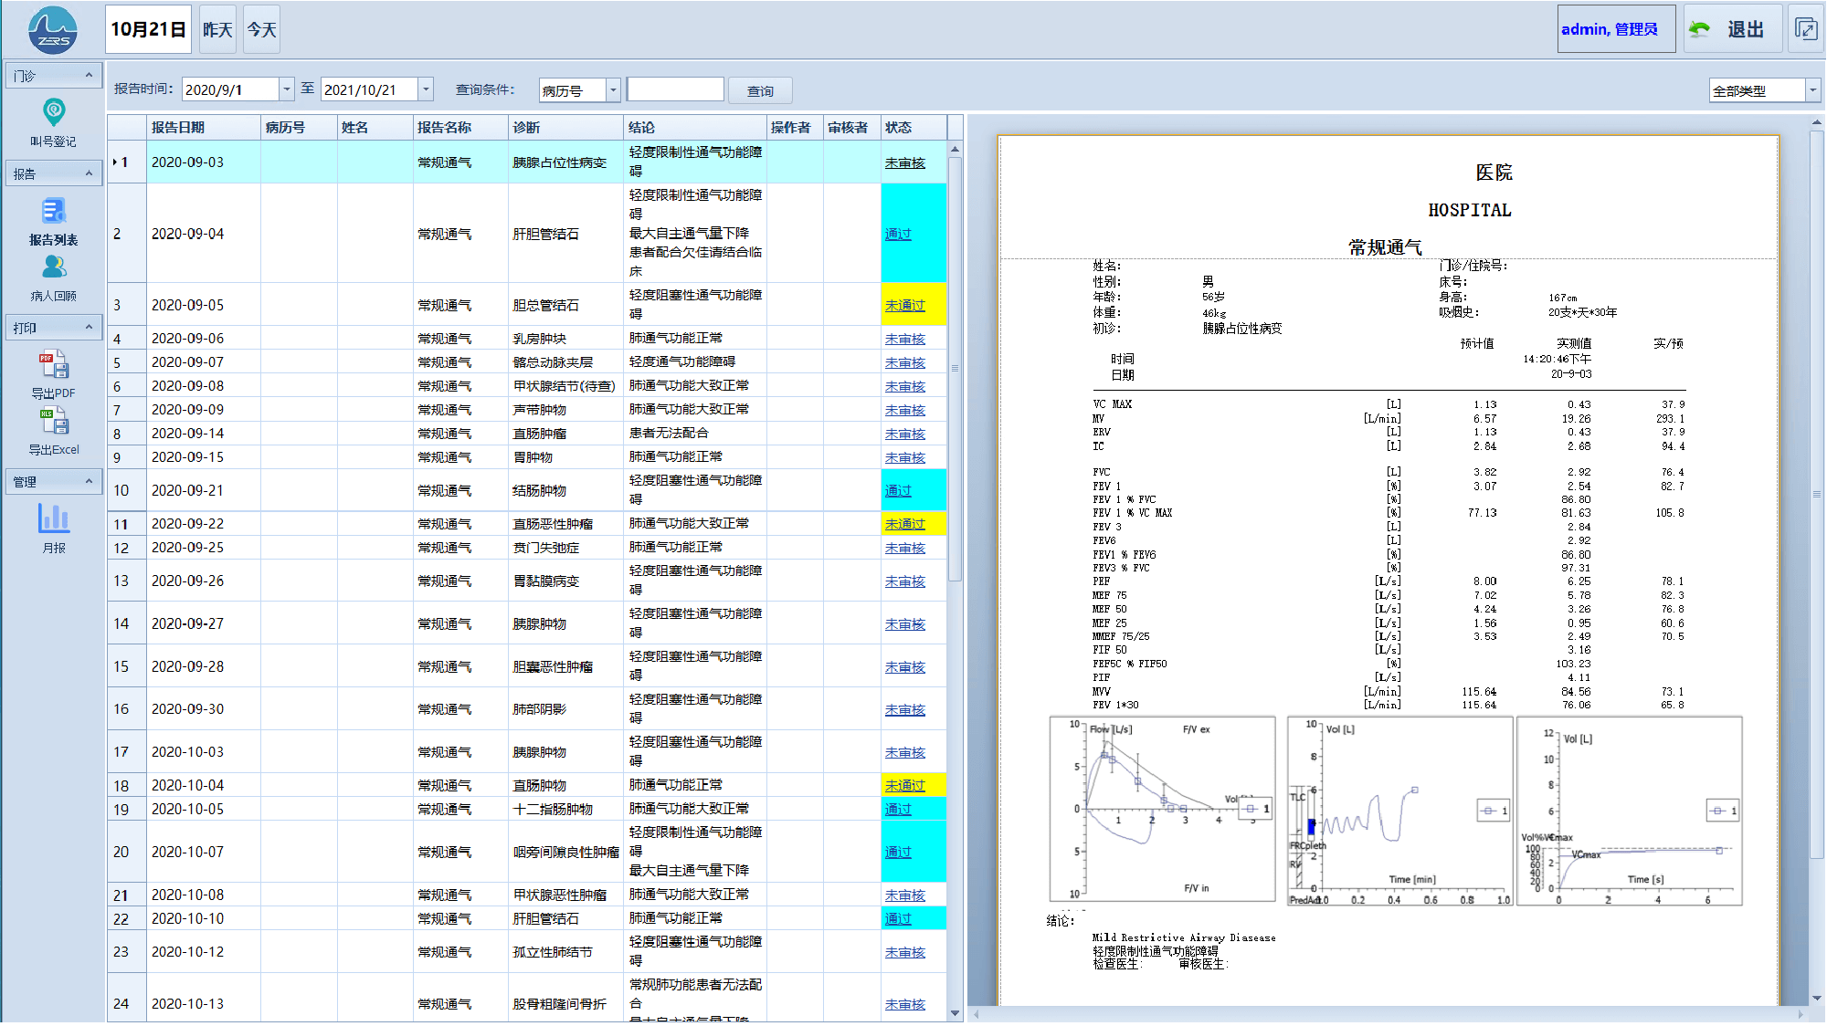Select report row dated 2020-09-06
Screen dimensions: 1827x1026
(527, 339)
